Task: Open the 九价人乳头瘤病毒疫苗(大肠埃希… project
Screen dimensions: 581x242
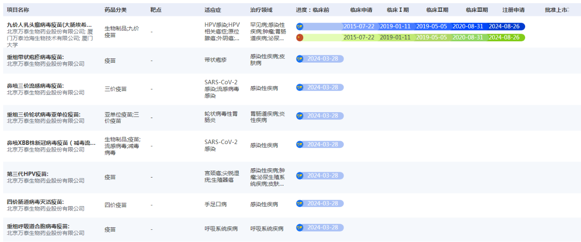Action: 49,25
